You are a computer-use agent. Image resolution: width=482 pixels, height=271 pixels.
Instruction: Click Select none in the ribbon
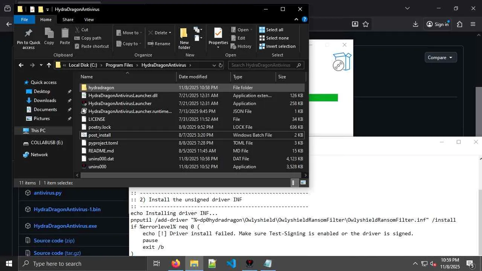pyautogui.click(x=274, y=38)
